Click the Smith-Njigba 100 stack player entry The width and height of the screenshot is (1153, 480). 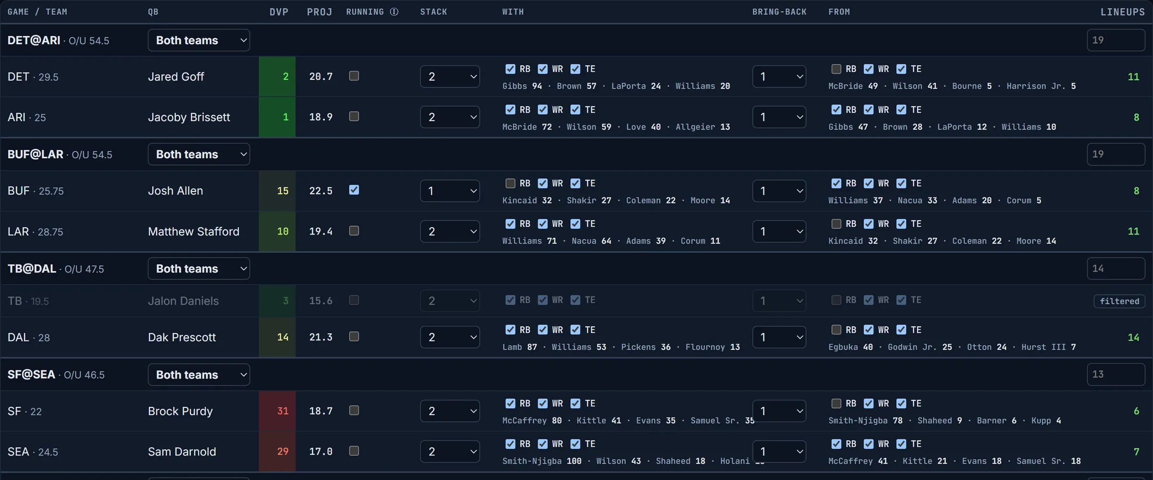(x=542, y=461)
